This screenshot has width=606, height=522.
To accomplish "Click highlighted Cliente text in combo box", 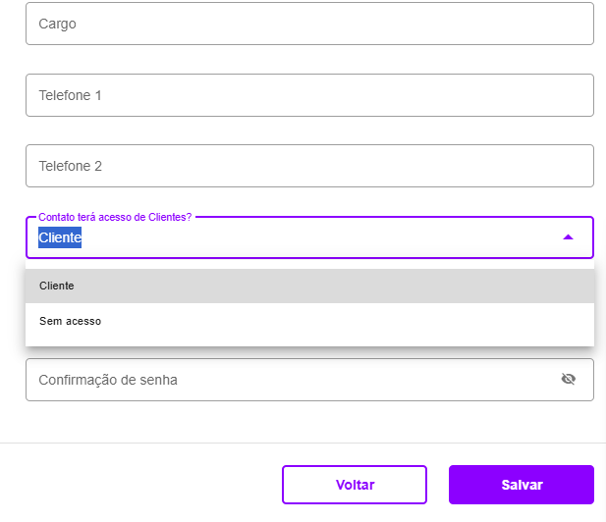I will click(x=60, y=237).
